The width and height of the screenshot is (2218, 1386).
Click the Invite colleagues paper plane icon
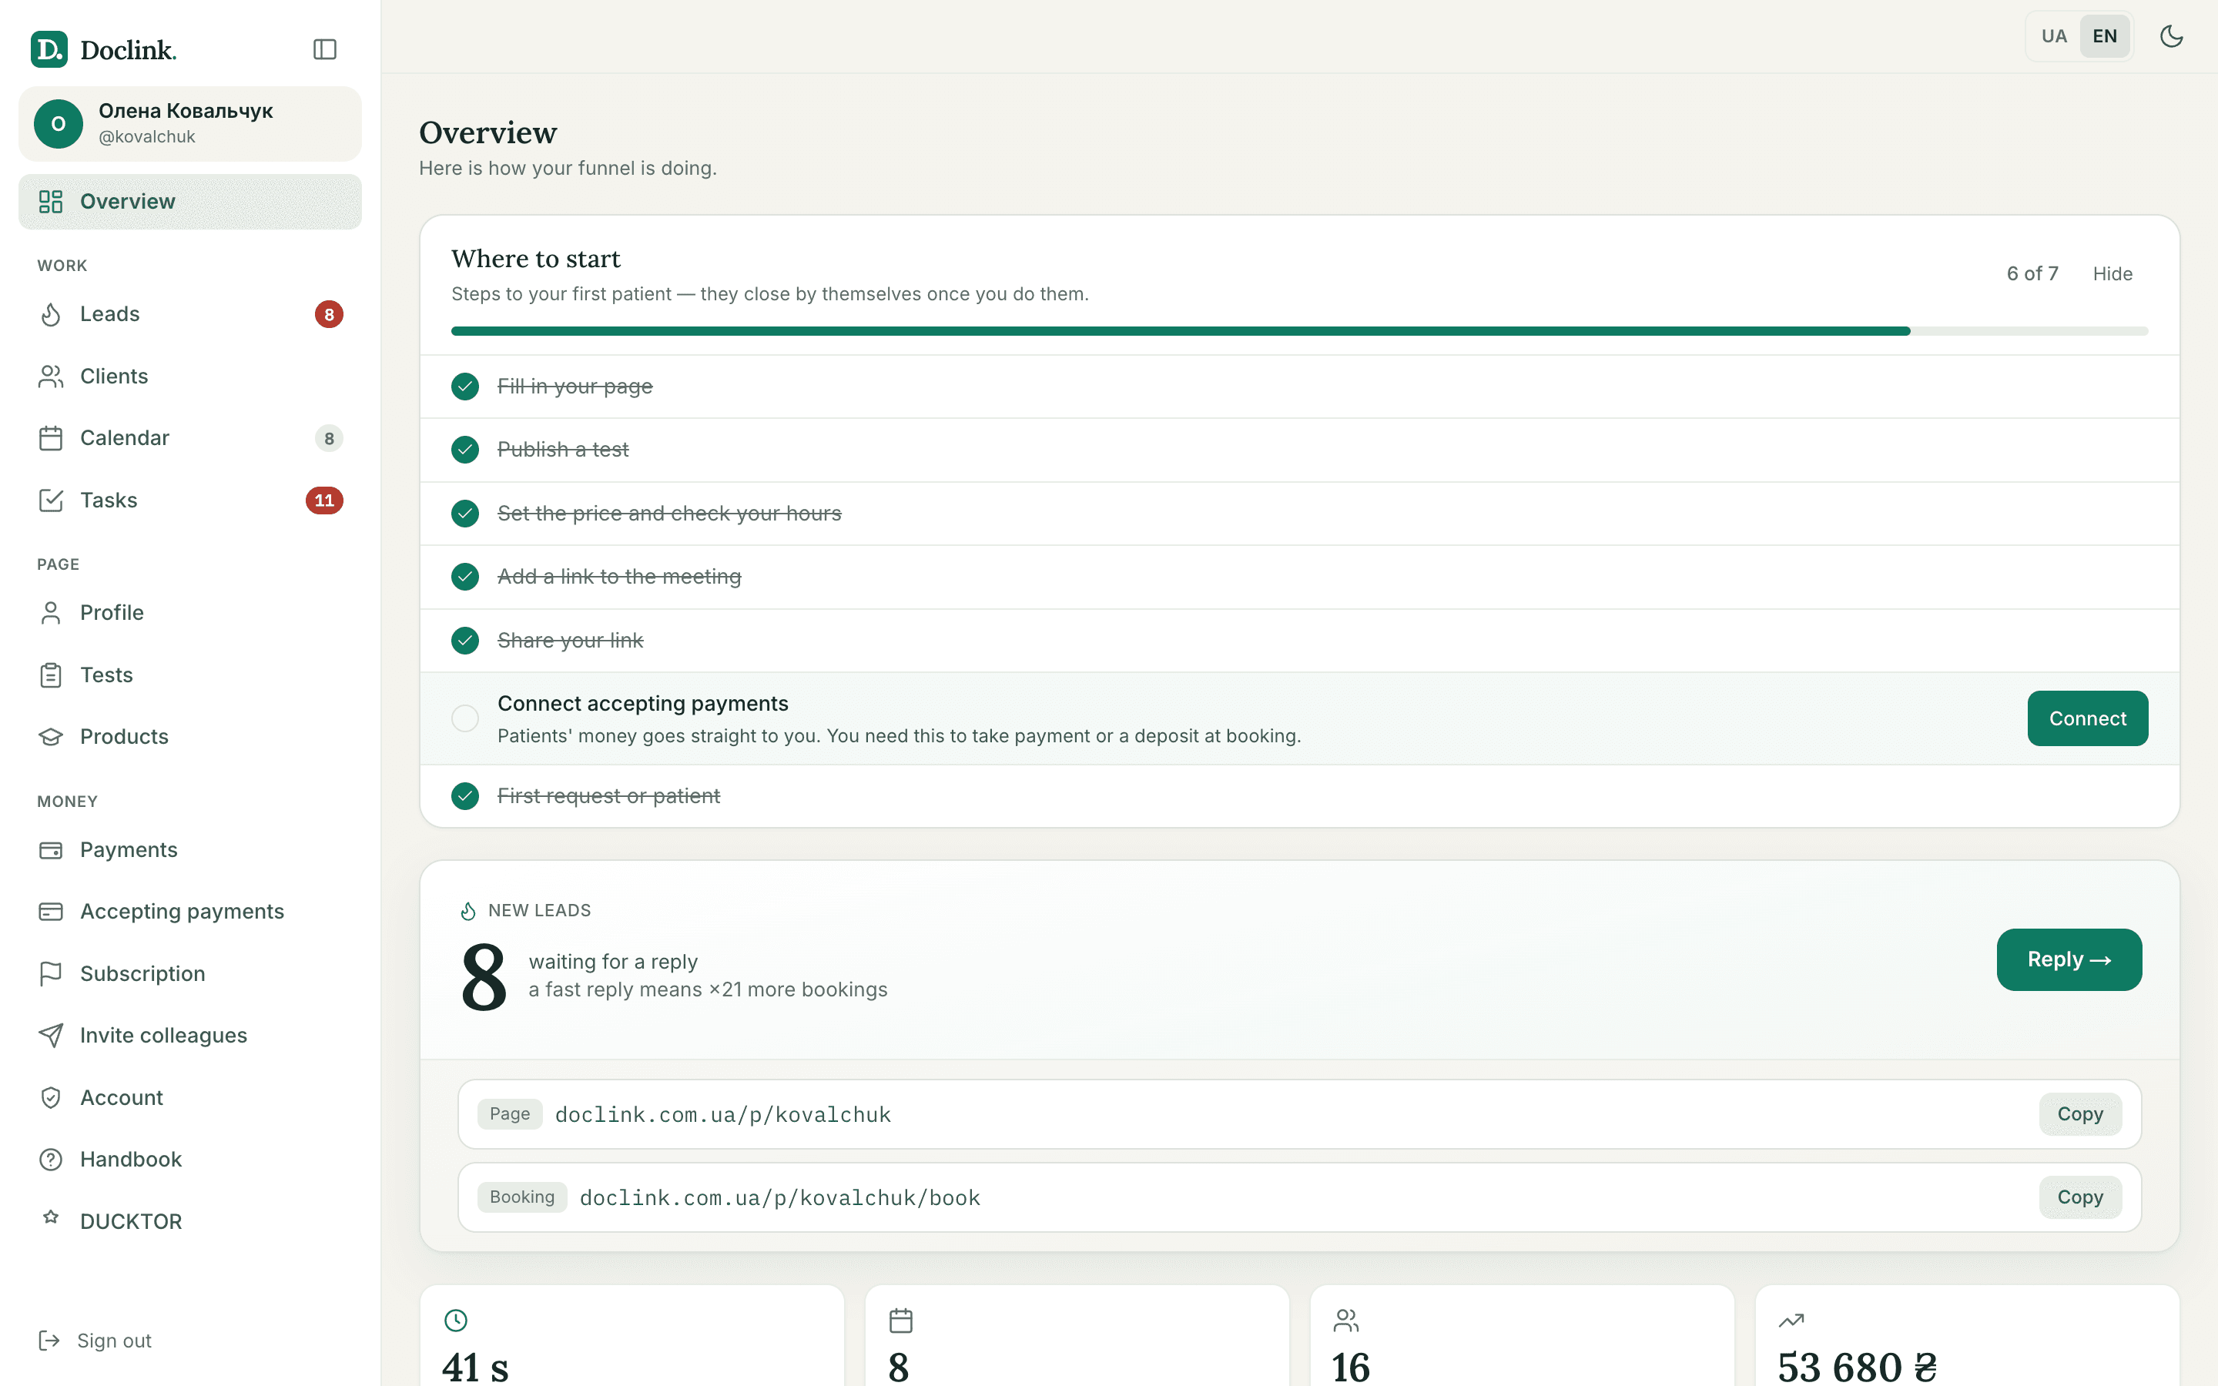click(50, 1035)
